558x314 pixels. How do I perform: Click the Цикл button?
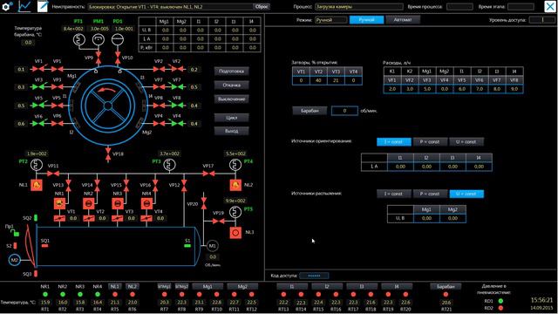point(231,118)
